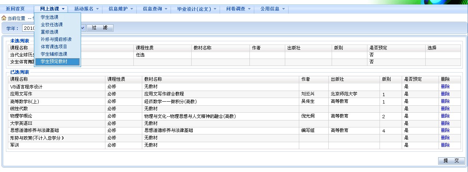Choose 学生辅修选课 in the menu

[54, 54]
